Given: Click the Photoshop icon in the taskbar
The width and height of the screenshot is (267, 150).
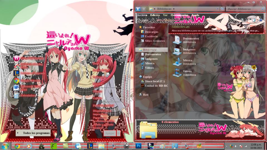Looking at the screenshot, I should [139, 146].
